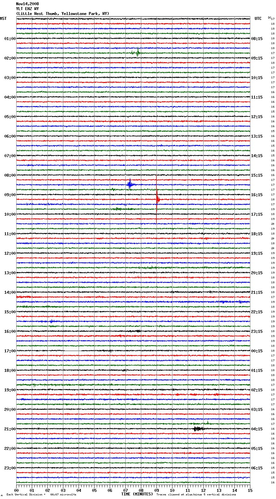Select the 02:00 MST row label

[x=10, y=58]
